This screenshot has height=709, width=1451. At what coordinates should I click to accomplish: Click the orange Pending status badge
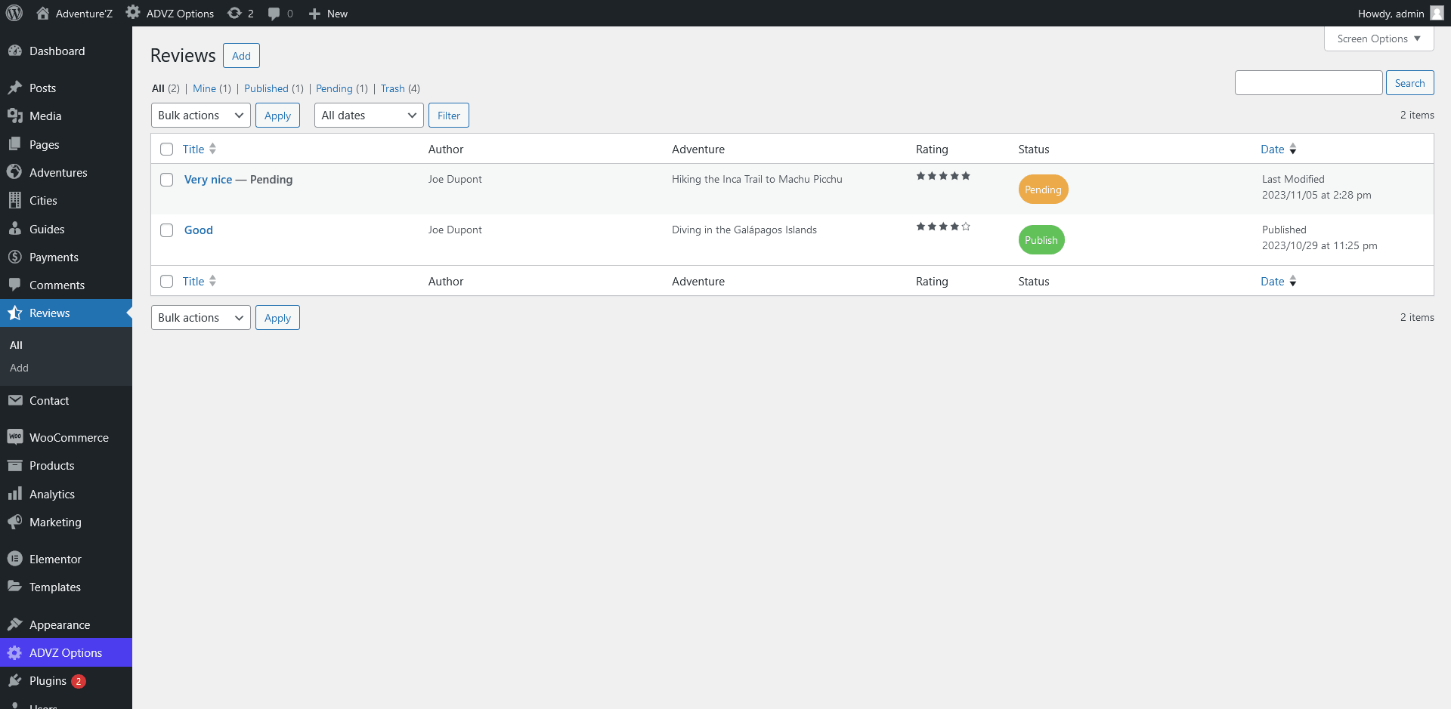point(1043,190)
